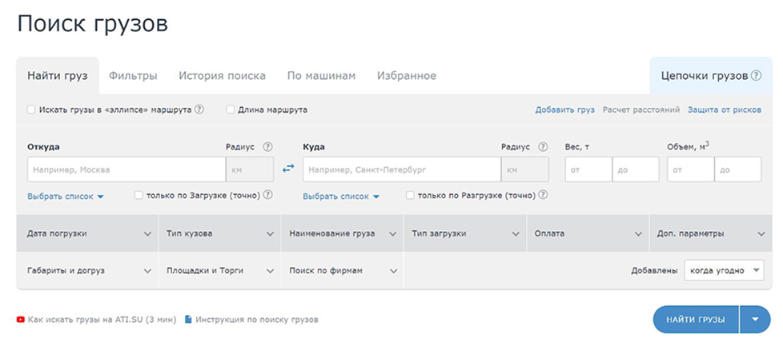Expand Выбрать список under Откуда field

[x=66, y=196]
